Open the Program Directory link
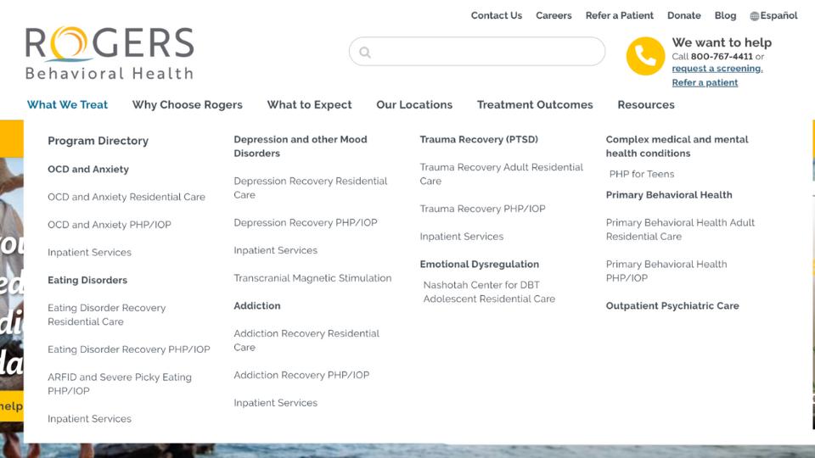 (x=98, y=141)
